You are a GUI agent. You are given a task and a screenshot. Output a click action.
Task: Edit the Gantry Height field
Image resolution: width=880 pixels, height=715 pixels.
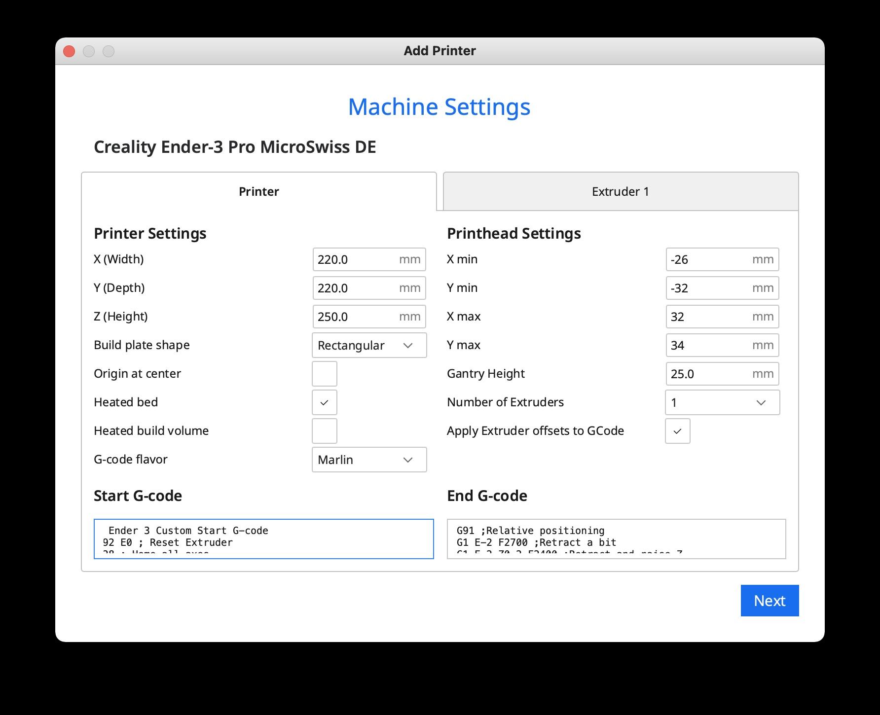(x=722, y=374)
